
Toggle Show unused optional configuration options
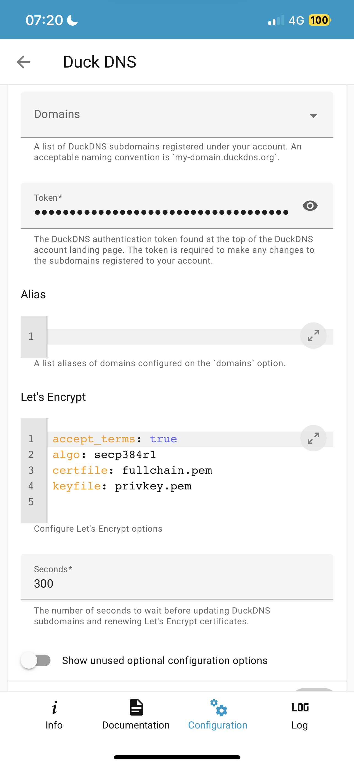36,660
